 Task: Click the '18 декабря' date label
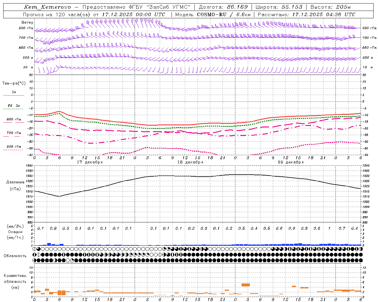click(x=190, y=162)
